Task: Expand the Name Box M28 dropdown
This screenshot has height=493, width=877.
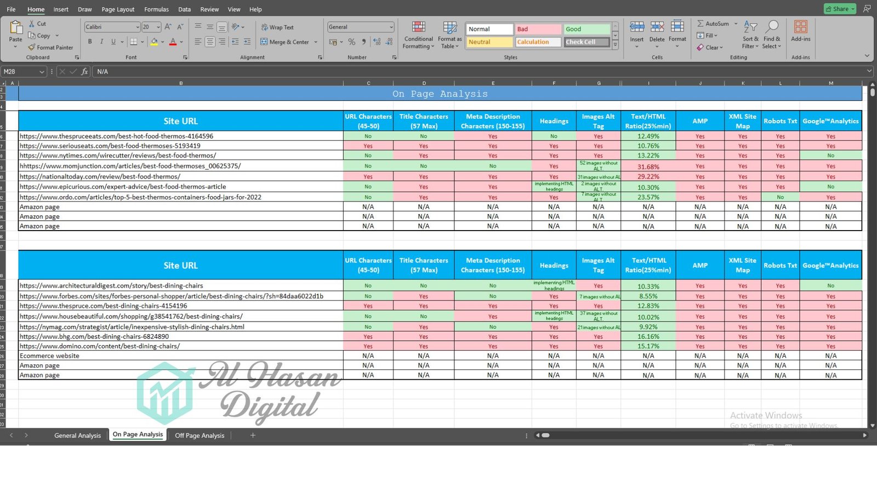Action: (x=42, y=72)
